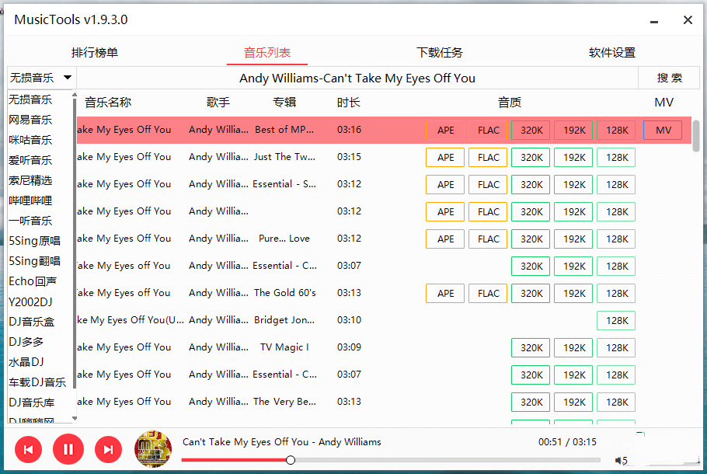Click the previous track button

(28, 449)
